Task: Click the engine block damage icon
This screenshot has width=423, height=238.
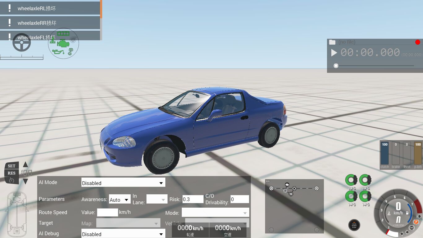Action: click(x=63, y=44)
